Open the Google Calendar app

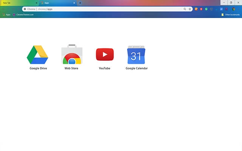136,55
